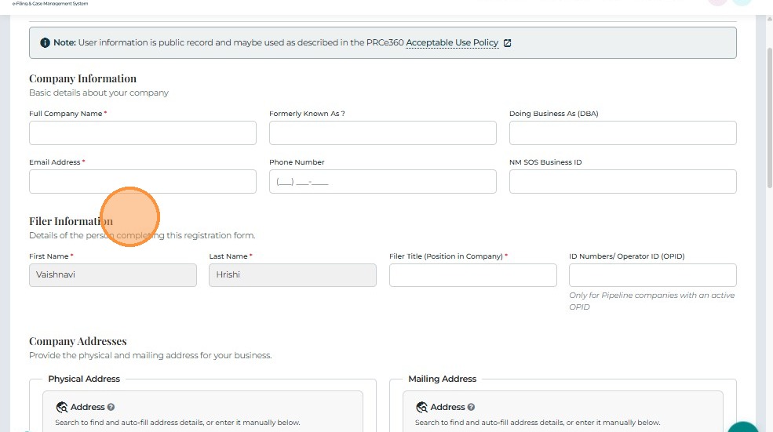Click 'Only for Pipeline companies' hint text
The image size is (773, 432).
[x=651, y=301]
